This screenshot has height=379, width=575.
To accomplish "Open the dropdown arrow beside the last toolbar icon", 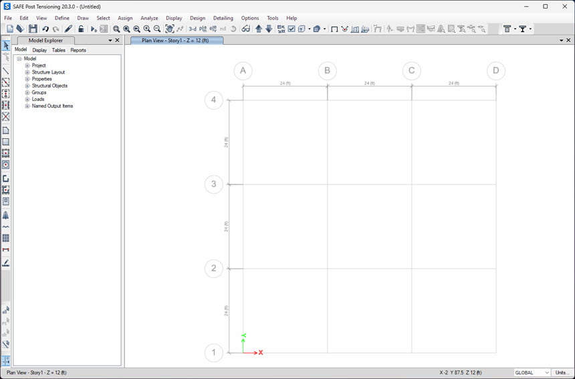I will coord(530,29).
